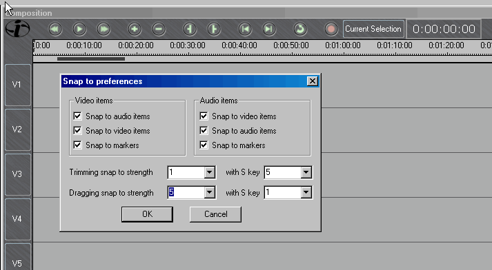Click the red record button
492x270 pixels.
pyautogui.click(x=331, y=29)
